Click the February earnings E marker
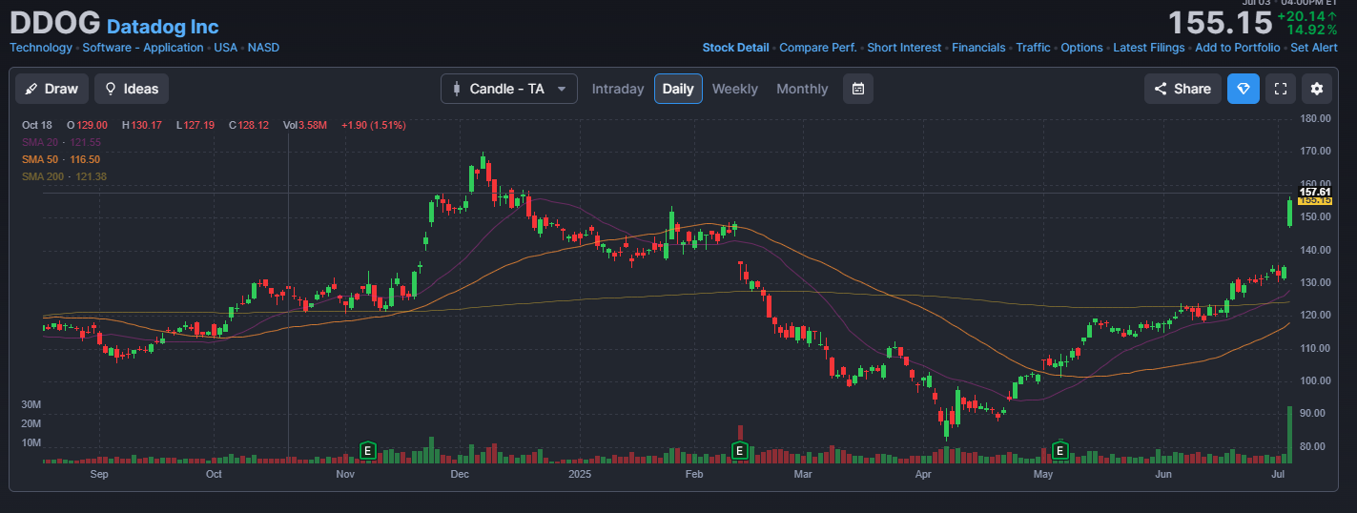The image size is (1357, 513). pyautogui.click(x=738, y=449)
